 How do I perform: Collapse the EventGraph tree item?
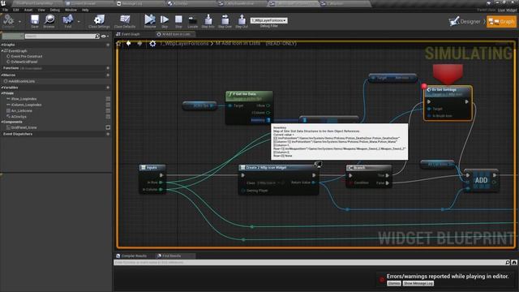point(2,51)
